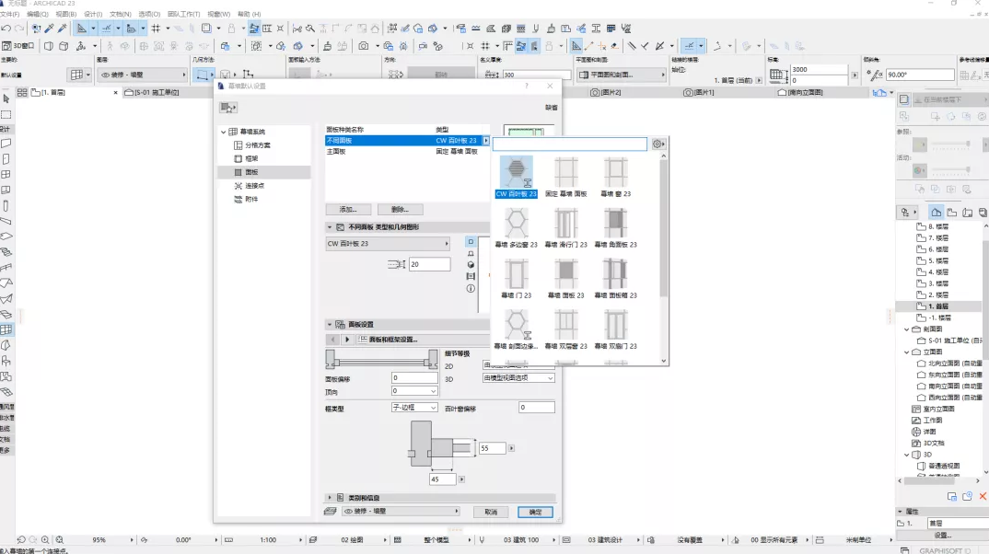Viewport: 989px width, 554px height.
Task: Collapse the 立面图 folder in Navigator
Action: [907, 352]
